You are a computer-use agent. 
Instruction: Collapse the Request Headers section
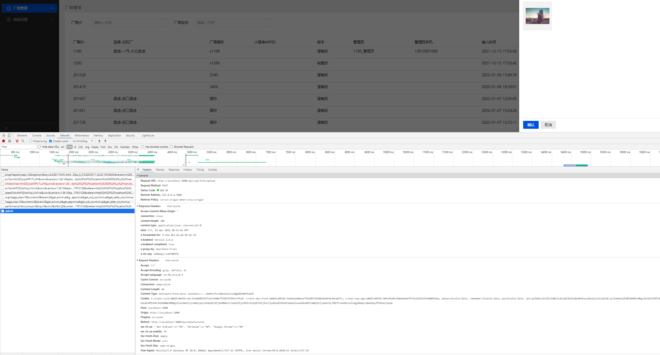click(x=137, y=260)
